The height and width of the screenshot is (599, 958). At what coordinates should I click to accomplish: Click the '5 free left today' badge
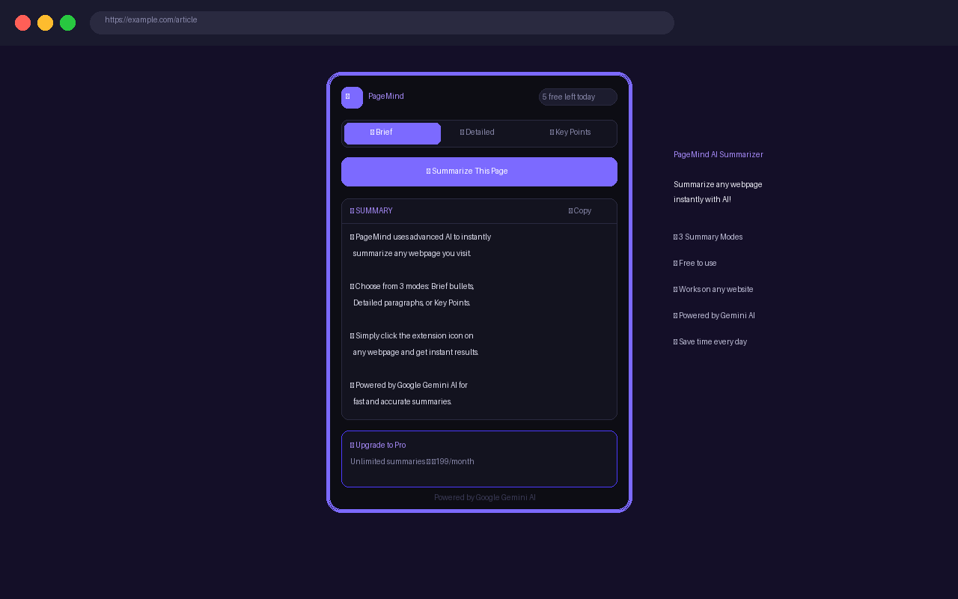point(578,97)
